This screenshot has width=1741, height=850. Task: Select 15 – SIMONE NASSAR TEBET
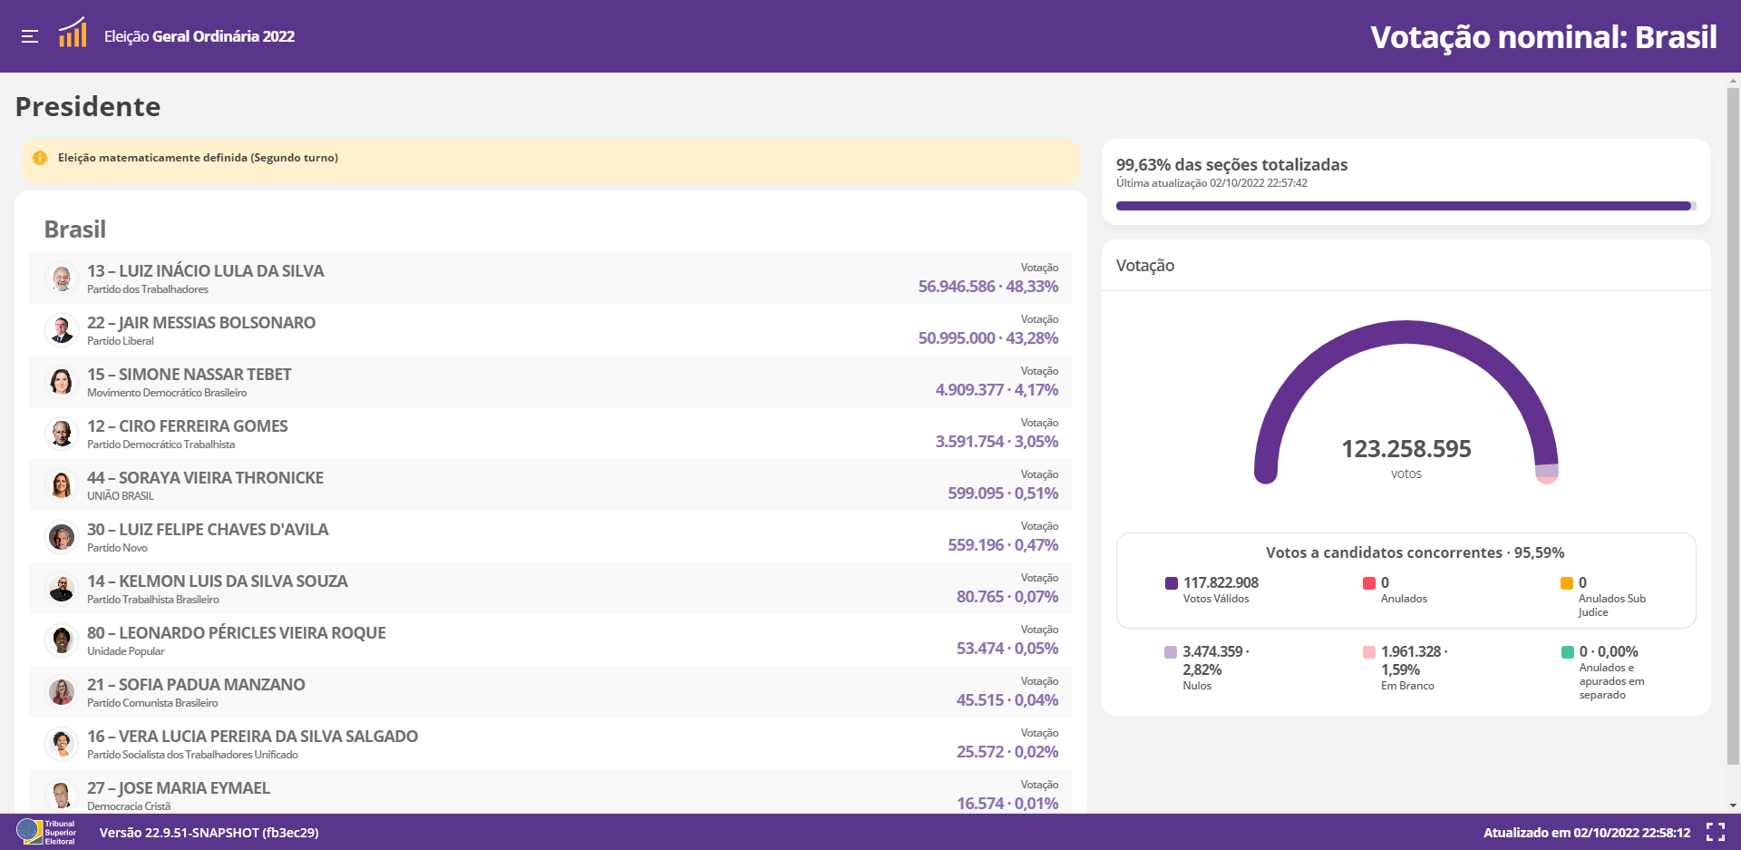point(190,375)
